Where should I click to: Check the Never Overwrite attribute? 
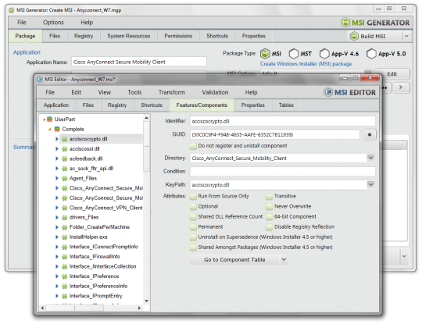point(269,207)
